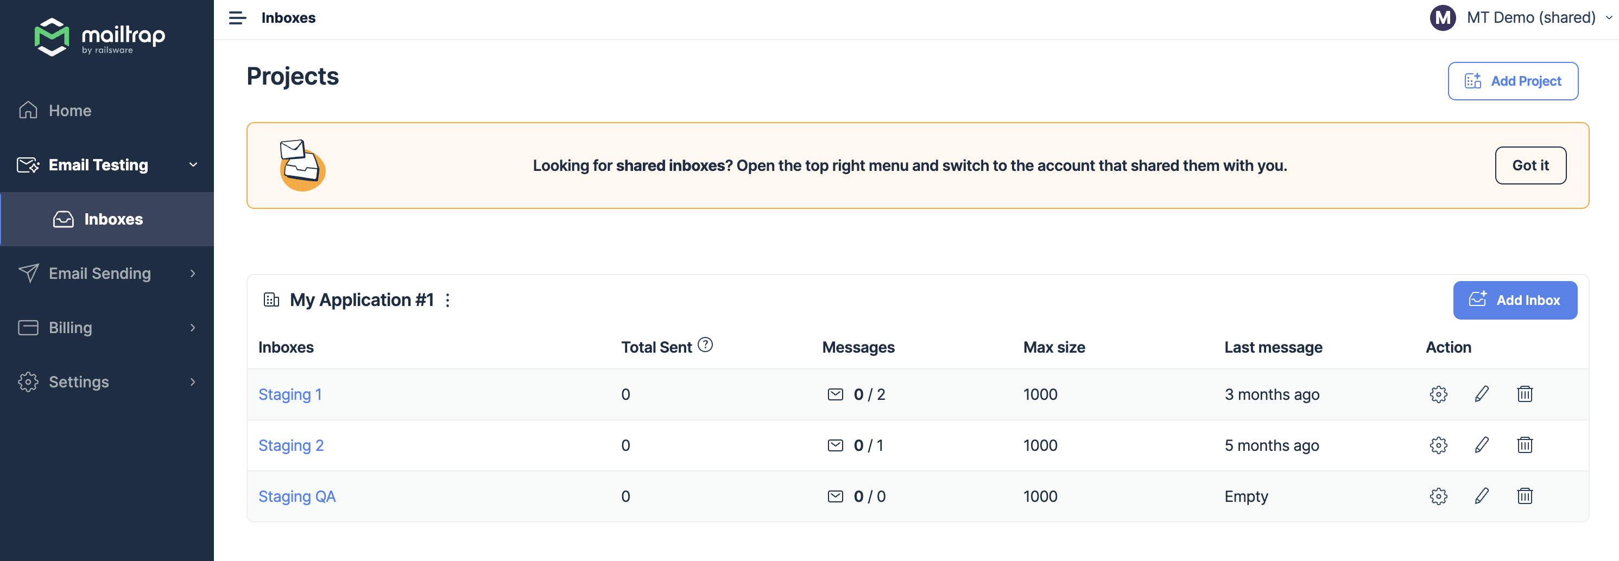Expand Settings in the sidebar
The image size is (1619, 561).
tap(107, 382)
